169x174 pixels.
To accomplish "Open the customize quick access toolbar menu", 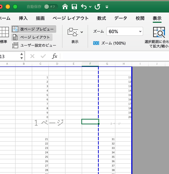I will [107, 7].
